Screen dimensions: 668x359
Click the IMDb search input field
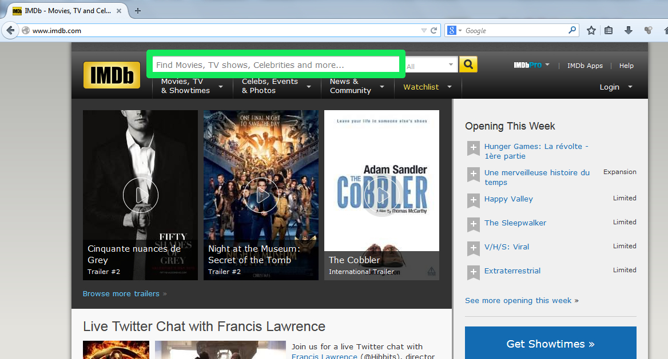click(276, 65)
